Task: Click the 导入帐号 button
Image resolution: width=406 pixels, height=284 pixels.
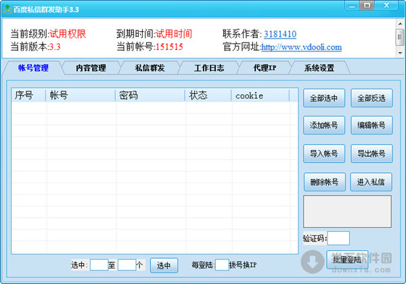Action: [x=324, y=153]
